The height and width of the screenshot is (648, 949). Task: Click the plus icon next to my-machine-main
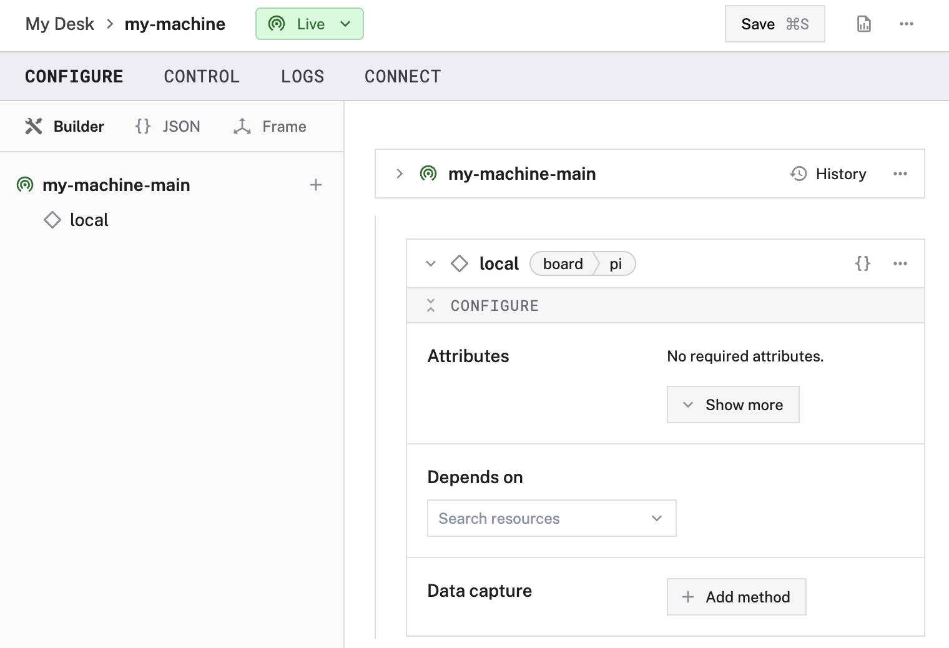click(316, 185)
